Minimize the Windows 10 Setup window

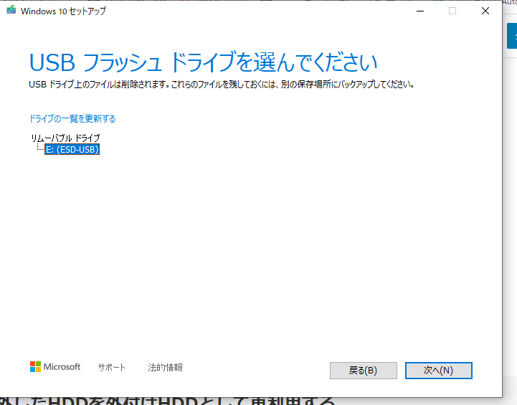click(420, 11)
